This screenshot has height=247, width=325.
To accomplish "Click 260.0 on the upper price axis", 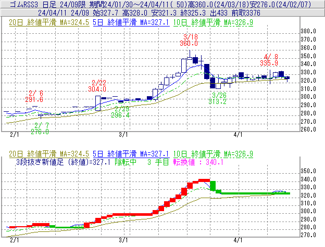I will pos(308,129).
